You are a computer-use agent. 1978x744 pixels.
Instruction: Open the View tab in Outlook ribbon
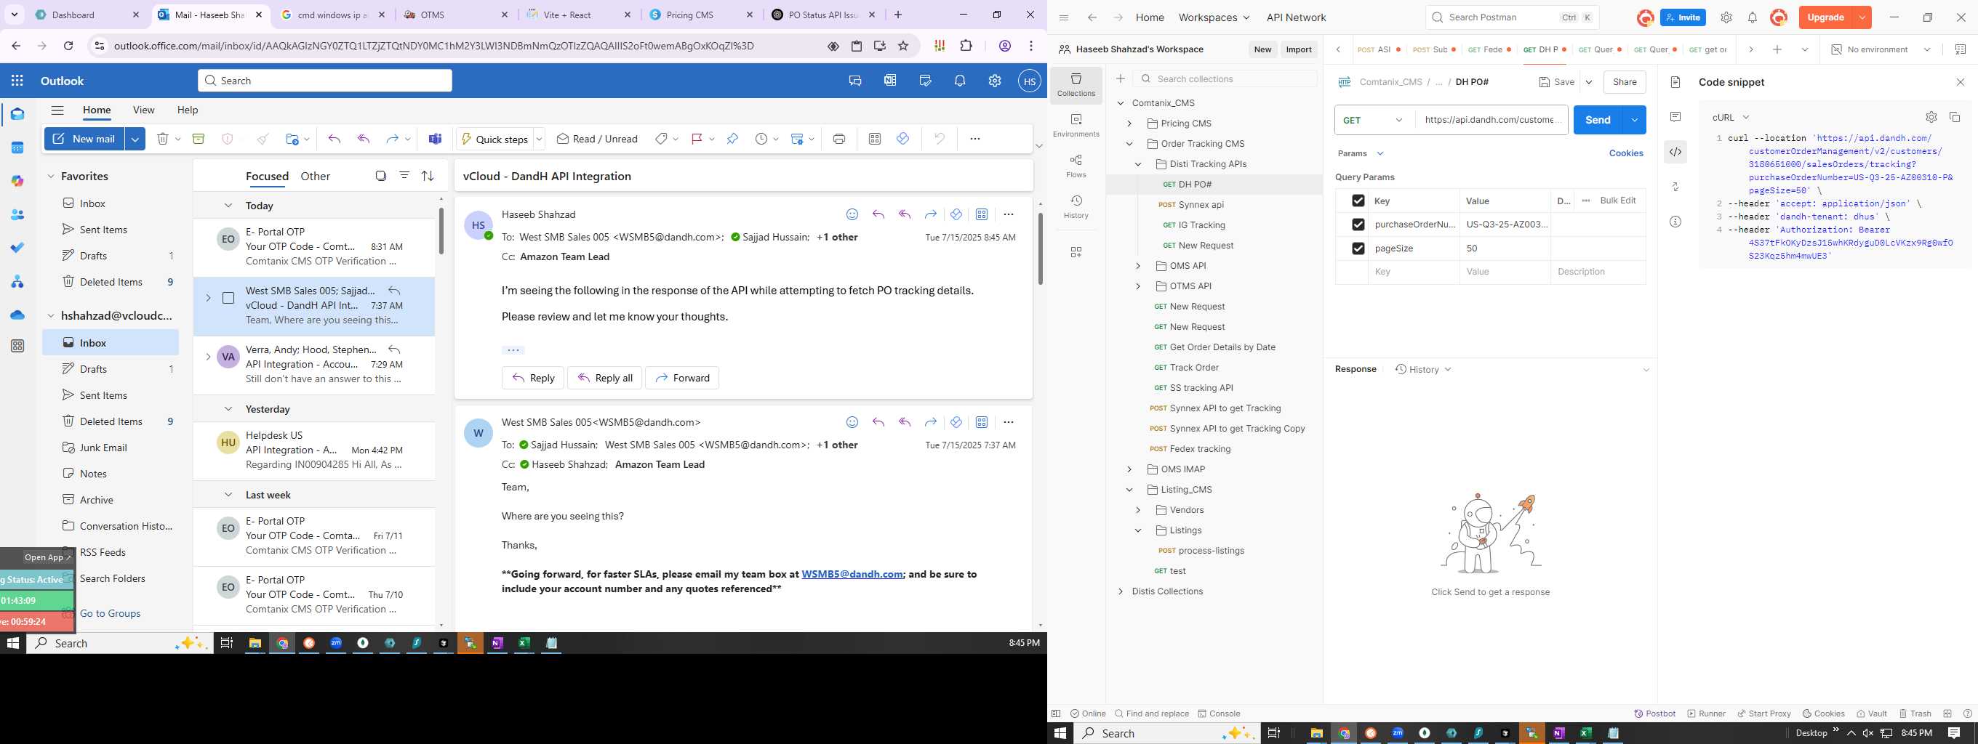pyautogui.click(x=143, y=110)
